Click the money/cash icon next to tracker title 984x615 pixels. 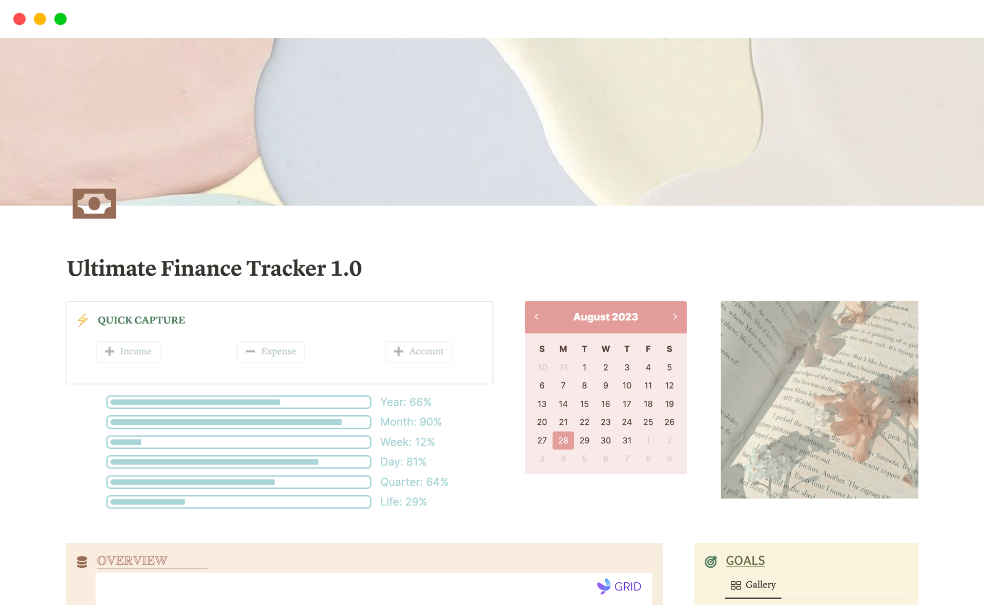(94, 202)
